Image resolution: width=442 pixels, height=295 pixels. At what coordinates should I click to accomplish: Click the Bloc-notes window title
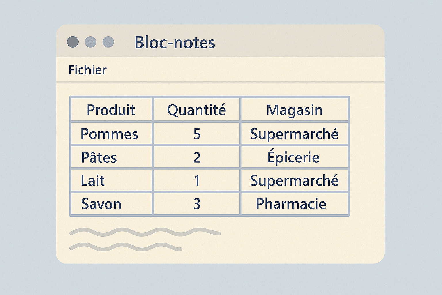pos(175,43)
